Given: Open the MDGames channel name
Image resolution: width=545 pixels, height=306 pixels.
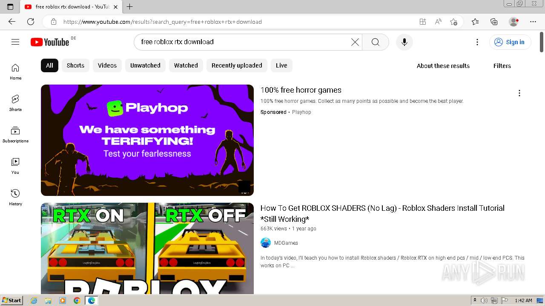Looking at the screenshot, I should tap(286, 243).
